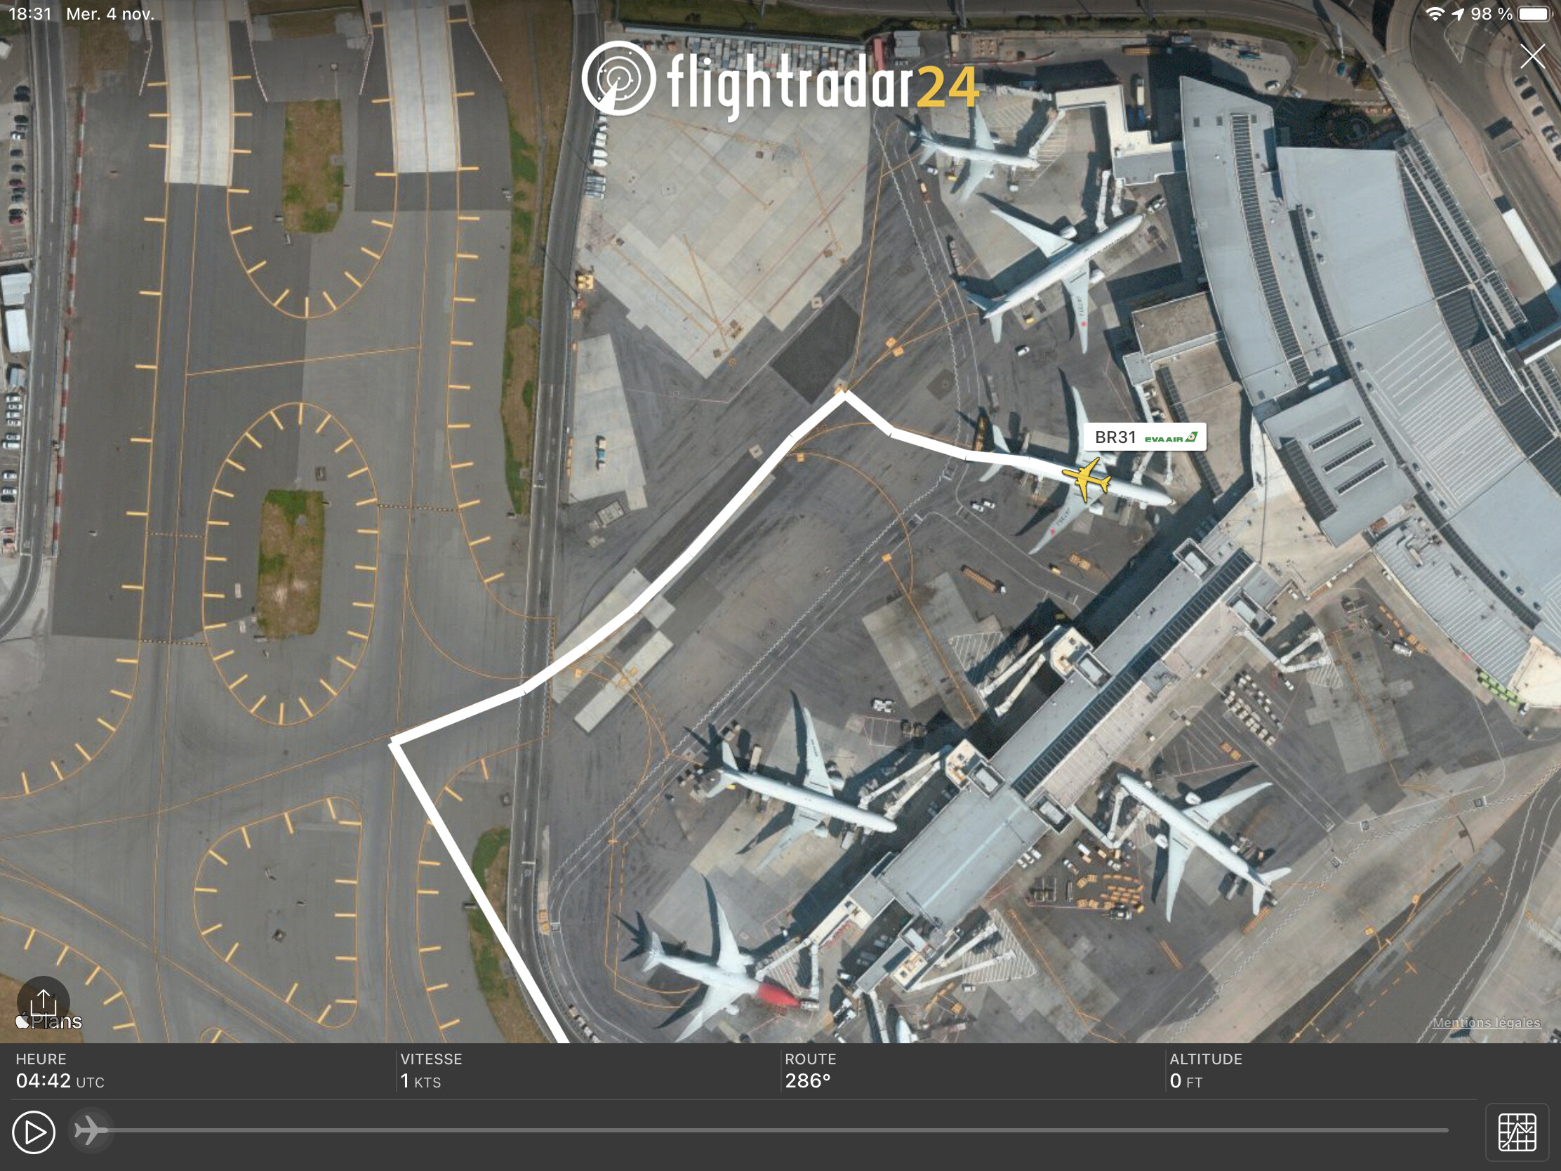Tap the EVA Air airline logo
Screen dimensions: 1561x1171
[1171, 437]
